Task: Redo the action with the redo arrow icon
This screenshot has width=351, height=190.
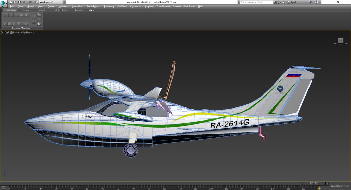Action: click(x=30, y=2)
